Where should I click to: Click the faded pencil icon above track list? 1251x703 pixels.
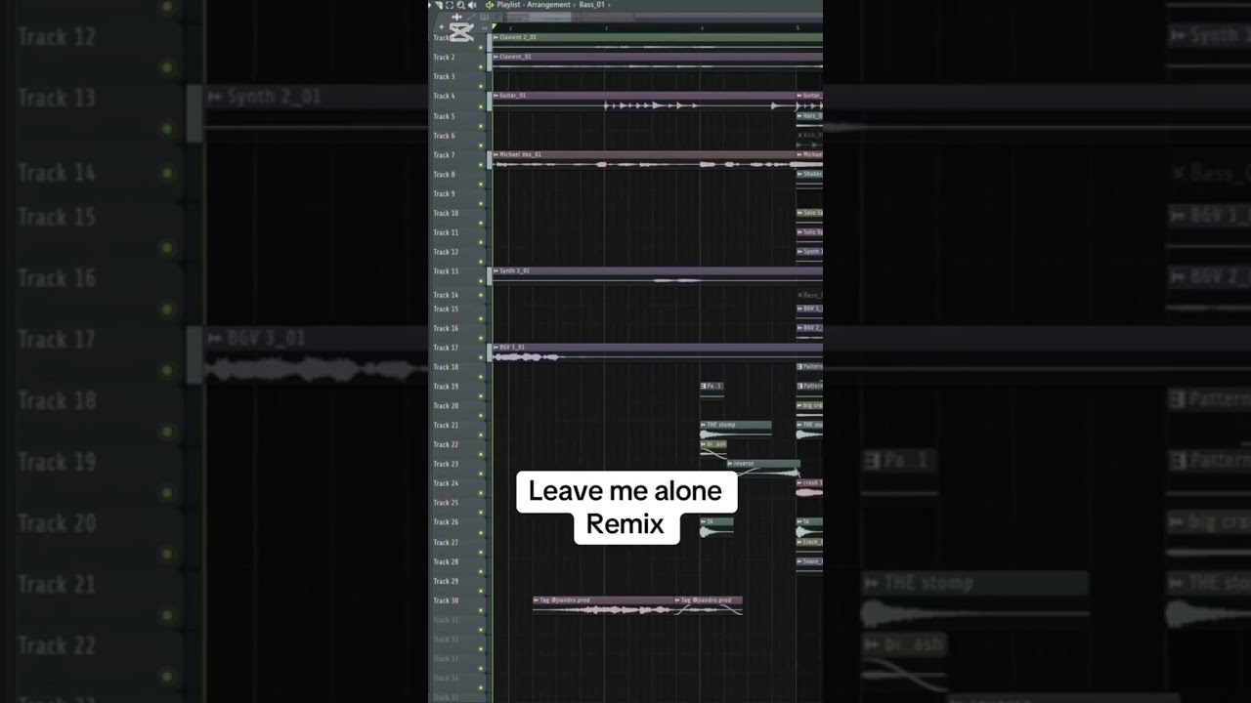[471, 17]
